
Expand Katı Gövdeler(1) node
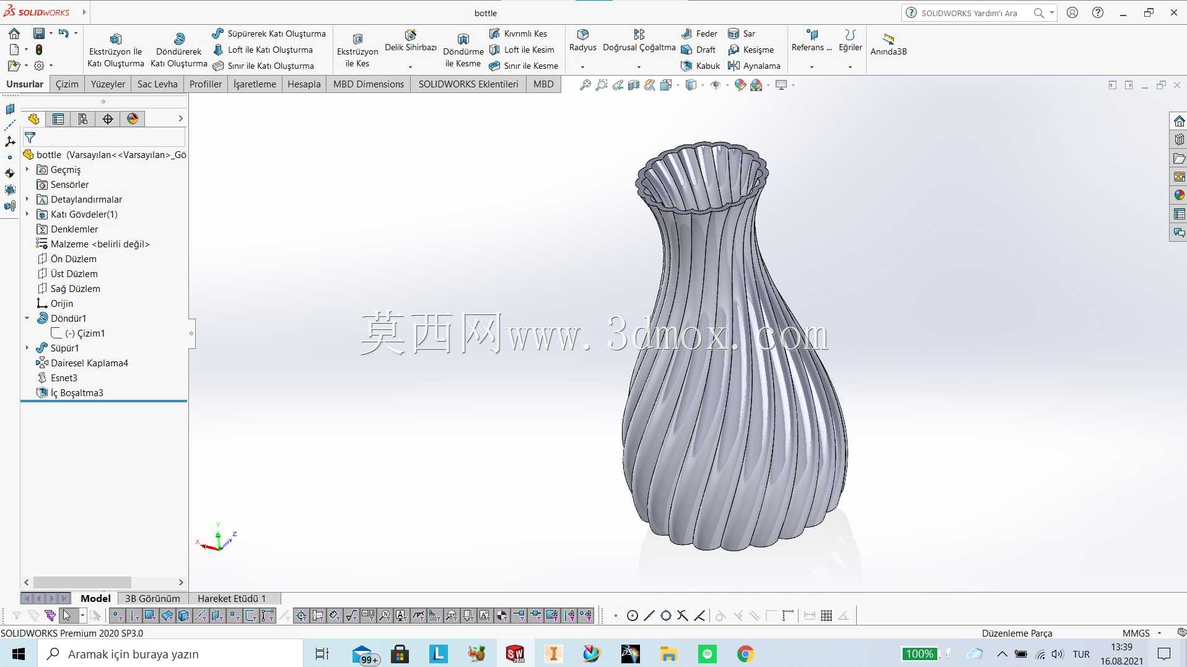27,214
